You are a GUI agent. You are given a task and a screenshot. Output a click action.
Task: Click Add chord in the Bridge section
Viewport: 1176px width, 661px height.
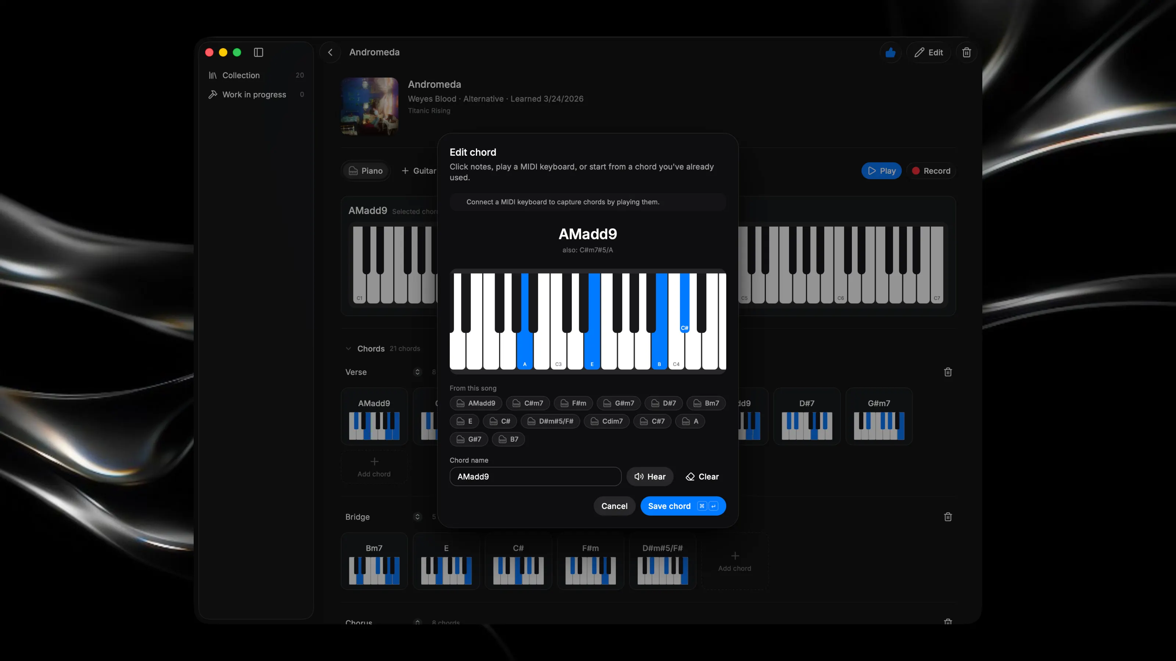coord(735,561)
